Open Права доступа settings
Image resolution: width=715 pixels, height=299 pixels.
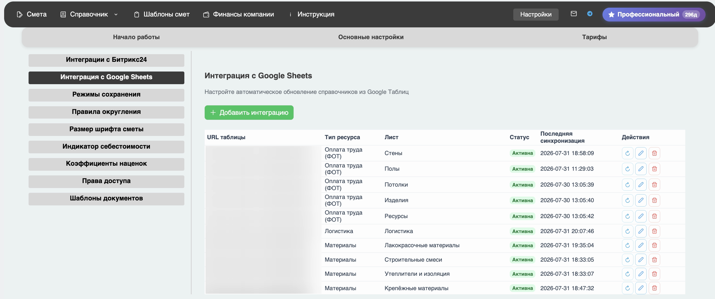coord(106,181)
